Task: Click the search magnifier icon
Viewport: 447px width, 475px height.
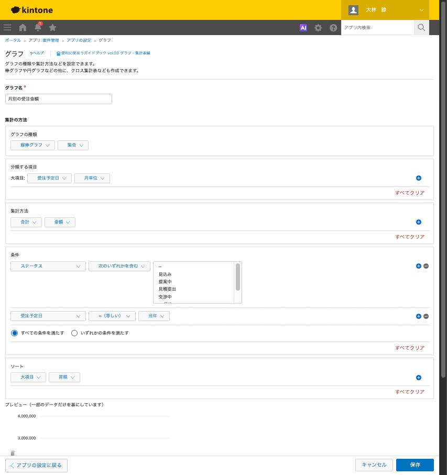Action: click(421, 28)
